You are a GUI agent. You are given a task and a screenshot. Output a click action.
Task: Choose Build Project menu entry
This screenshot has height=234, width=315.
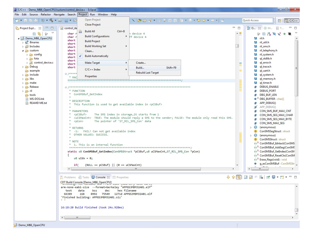pyautogui.click(x=103, y=41)
